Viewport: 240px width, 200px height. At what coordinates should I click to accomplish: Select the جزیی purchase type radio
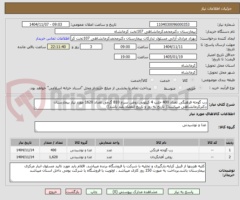(x=200, y=88)
